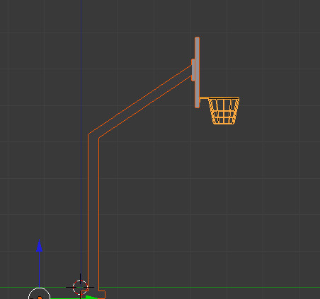Click the bottom end of the backboard
Viewport: 320px width, 299px height.
[x=197, y=107]
